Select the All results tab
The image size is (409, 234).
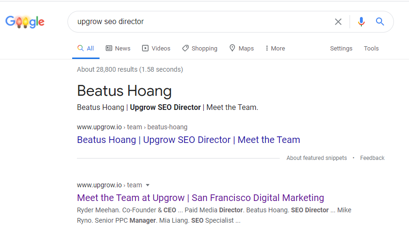85,49
